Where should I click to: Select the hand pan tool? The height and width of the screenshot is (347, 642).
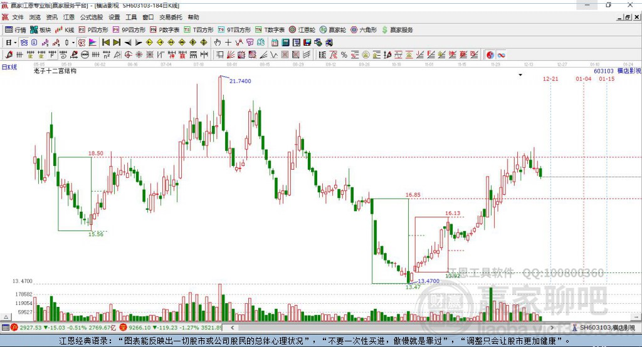[x=218, y=42]
